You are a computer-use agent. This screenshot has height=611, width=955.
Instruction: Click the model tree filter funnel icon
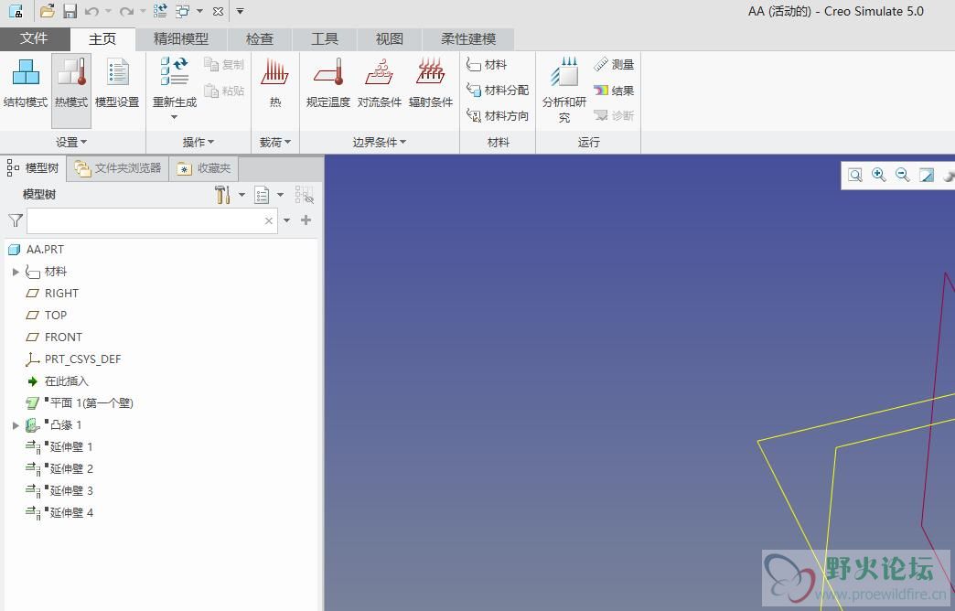pyautogui.click(x=16, y=220)
